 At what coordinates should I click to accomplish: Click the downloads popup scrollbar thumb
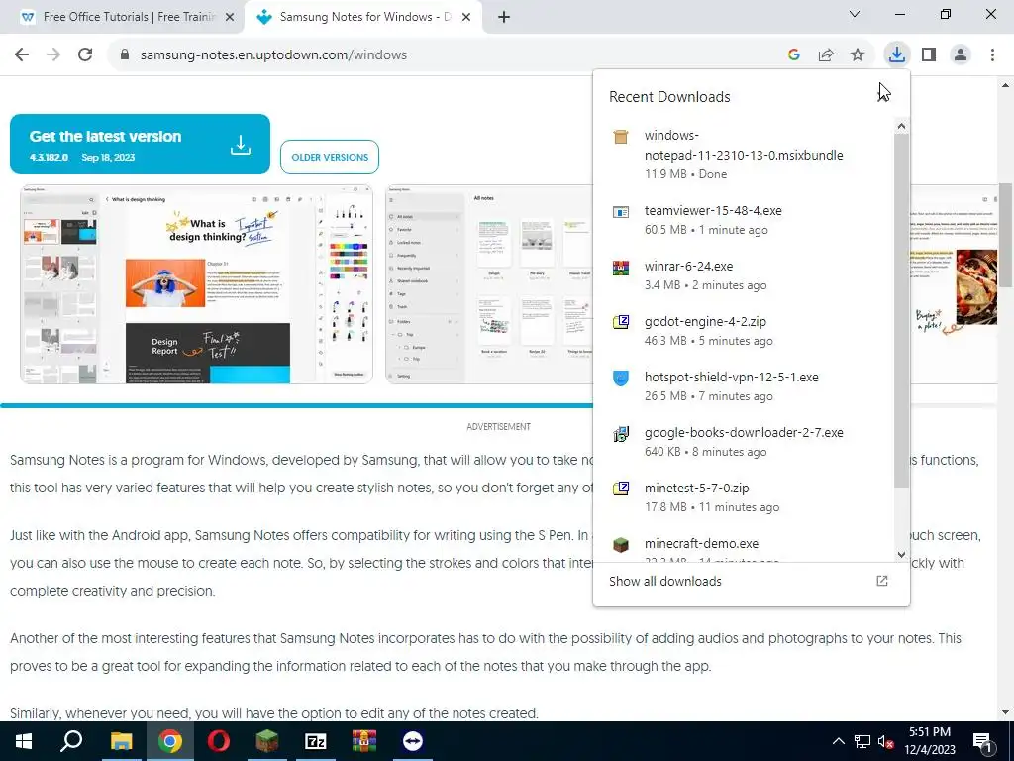point(901,310)
